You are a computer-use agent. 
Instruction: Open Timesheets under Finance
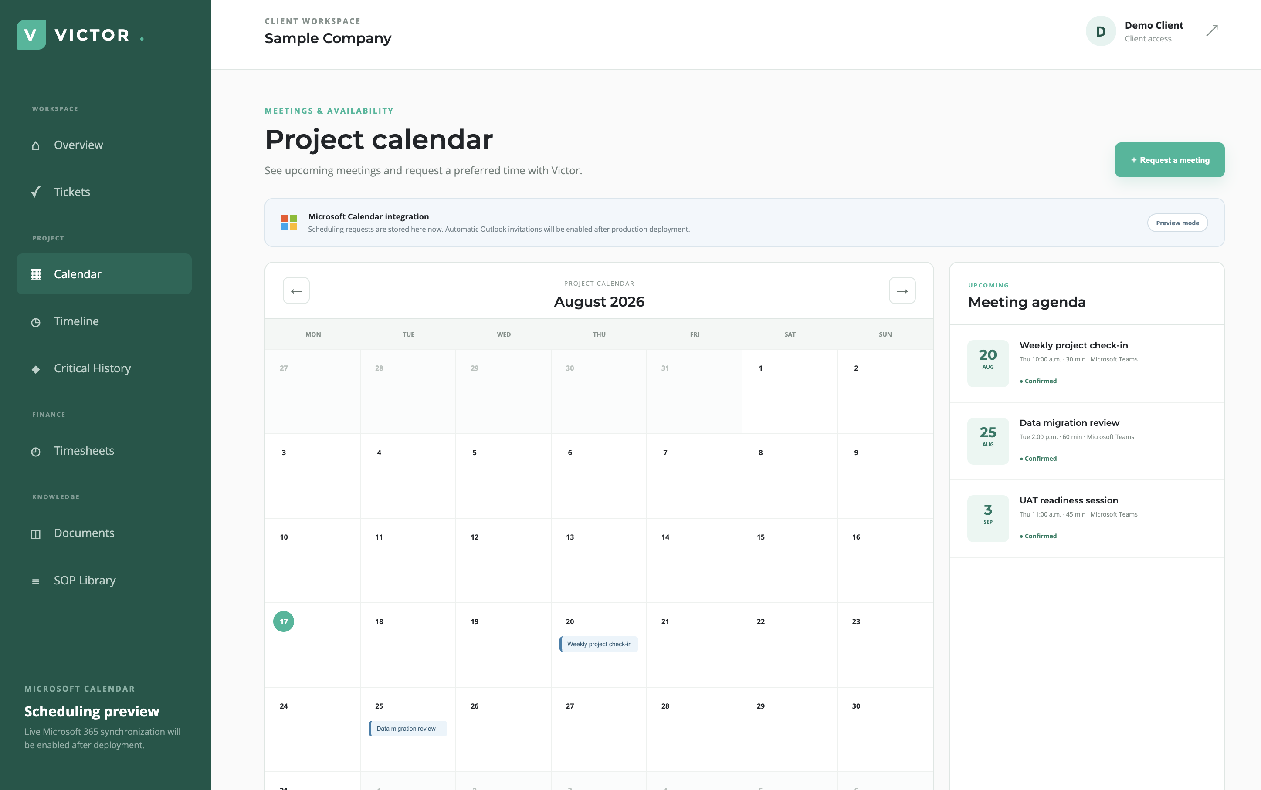tap(104, 451)
